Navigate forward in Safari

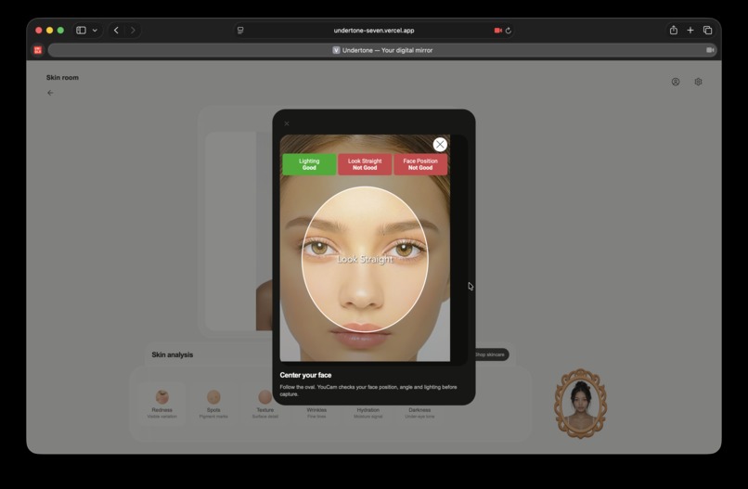coord(133,30)
